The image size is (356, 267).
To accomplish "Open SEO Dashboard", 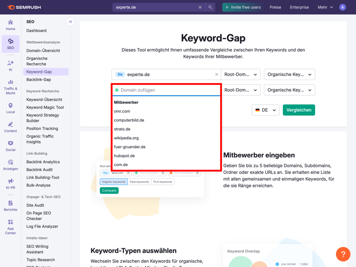I will coord(36,31).
